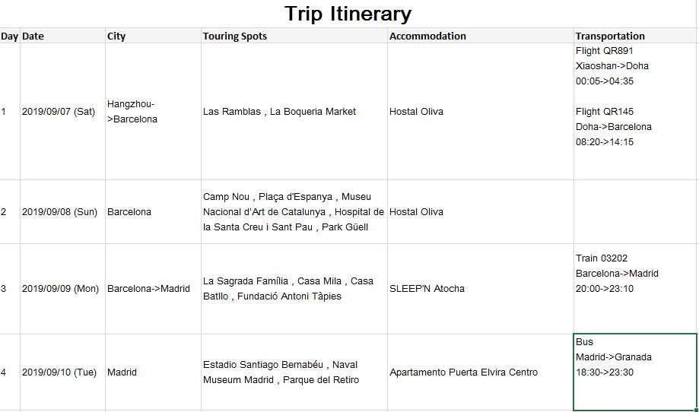Select the Estadio Santiago Bernabéu cell
This screenshot has width=699, height=412.
pyautogui.click(x=294, y=372)
